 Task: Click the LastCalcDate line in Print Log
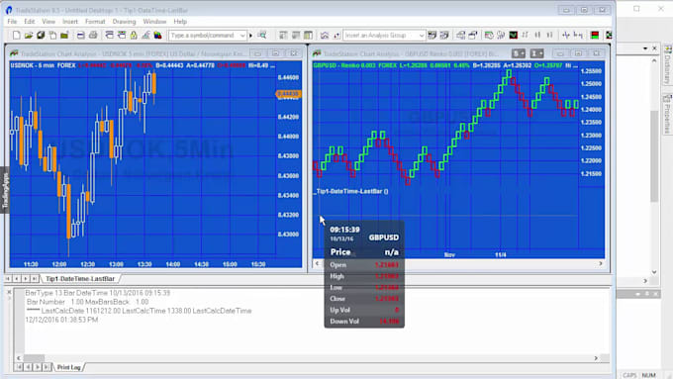pyautogui.click(x=140, y=311)
